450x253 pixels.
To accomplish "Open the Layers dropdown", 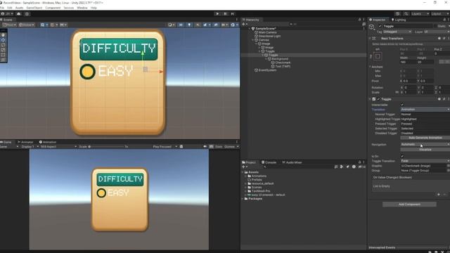I will 420,14.
